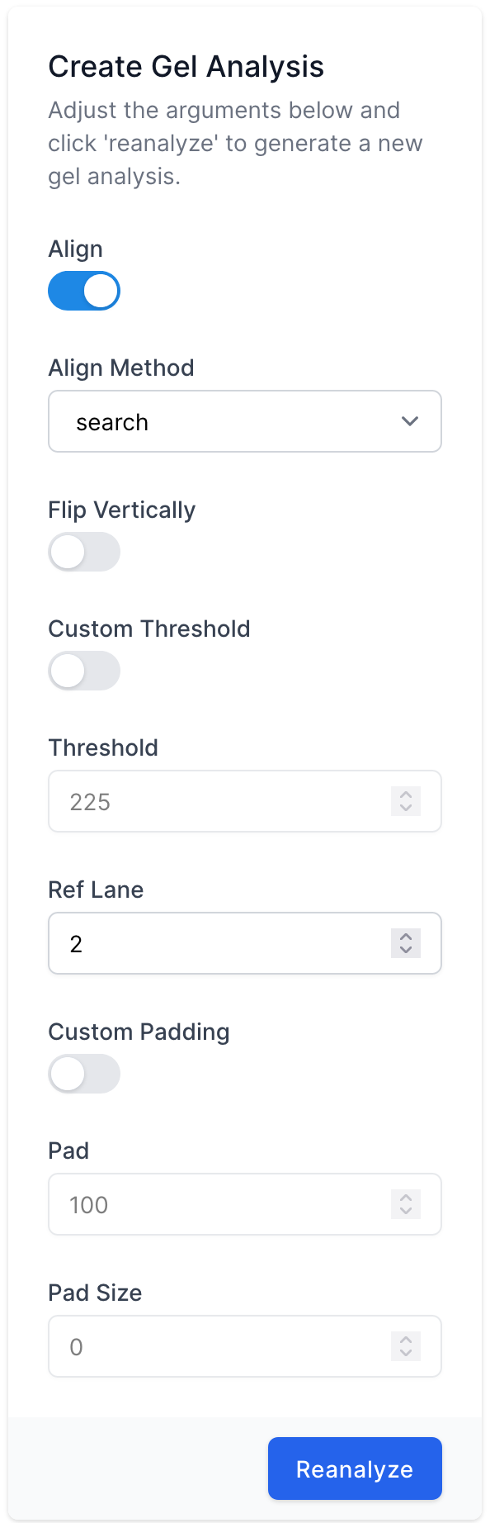This screenshot has height=1523, width=490.
Task: Select the Pad Size input field
Action: point(245,1346)
